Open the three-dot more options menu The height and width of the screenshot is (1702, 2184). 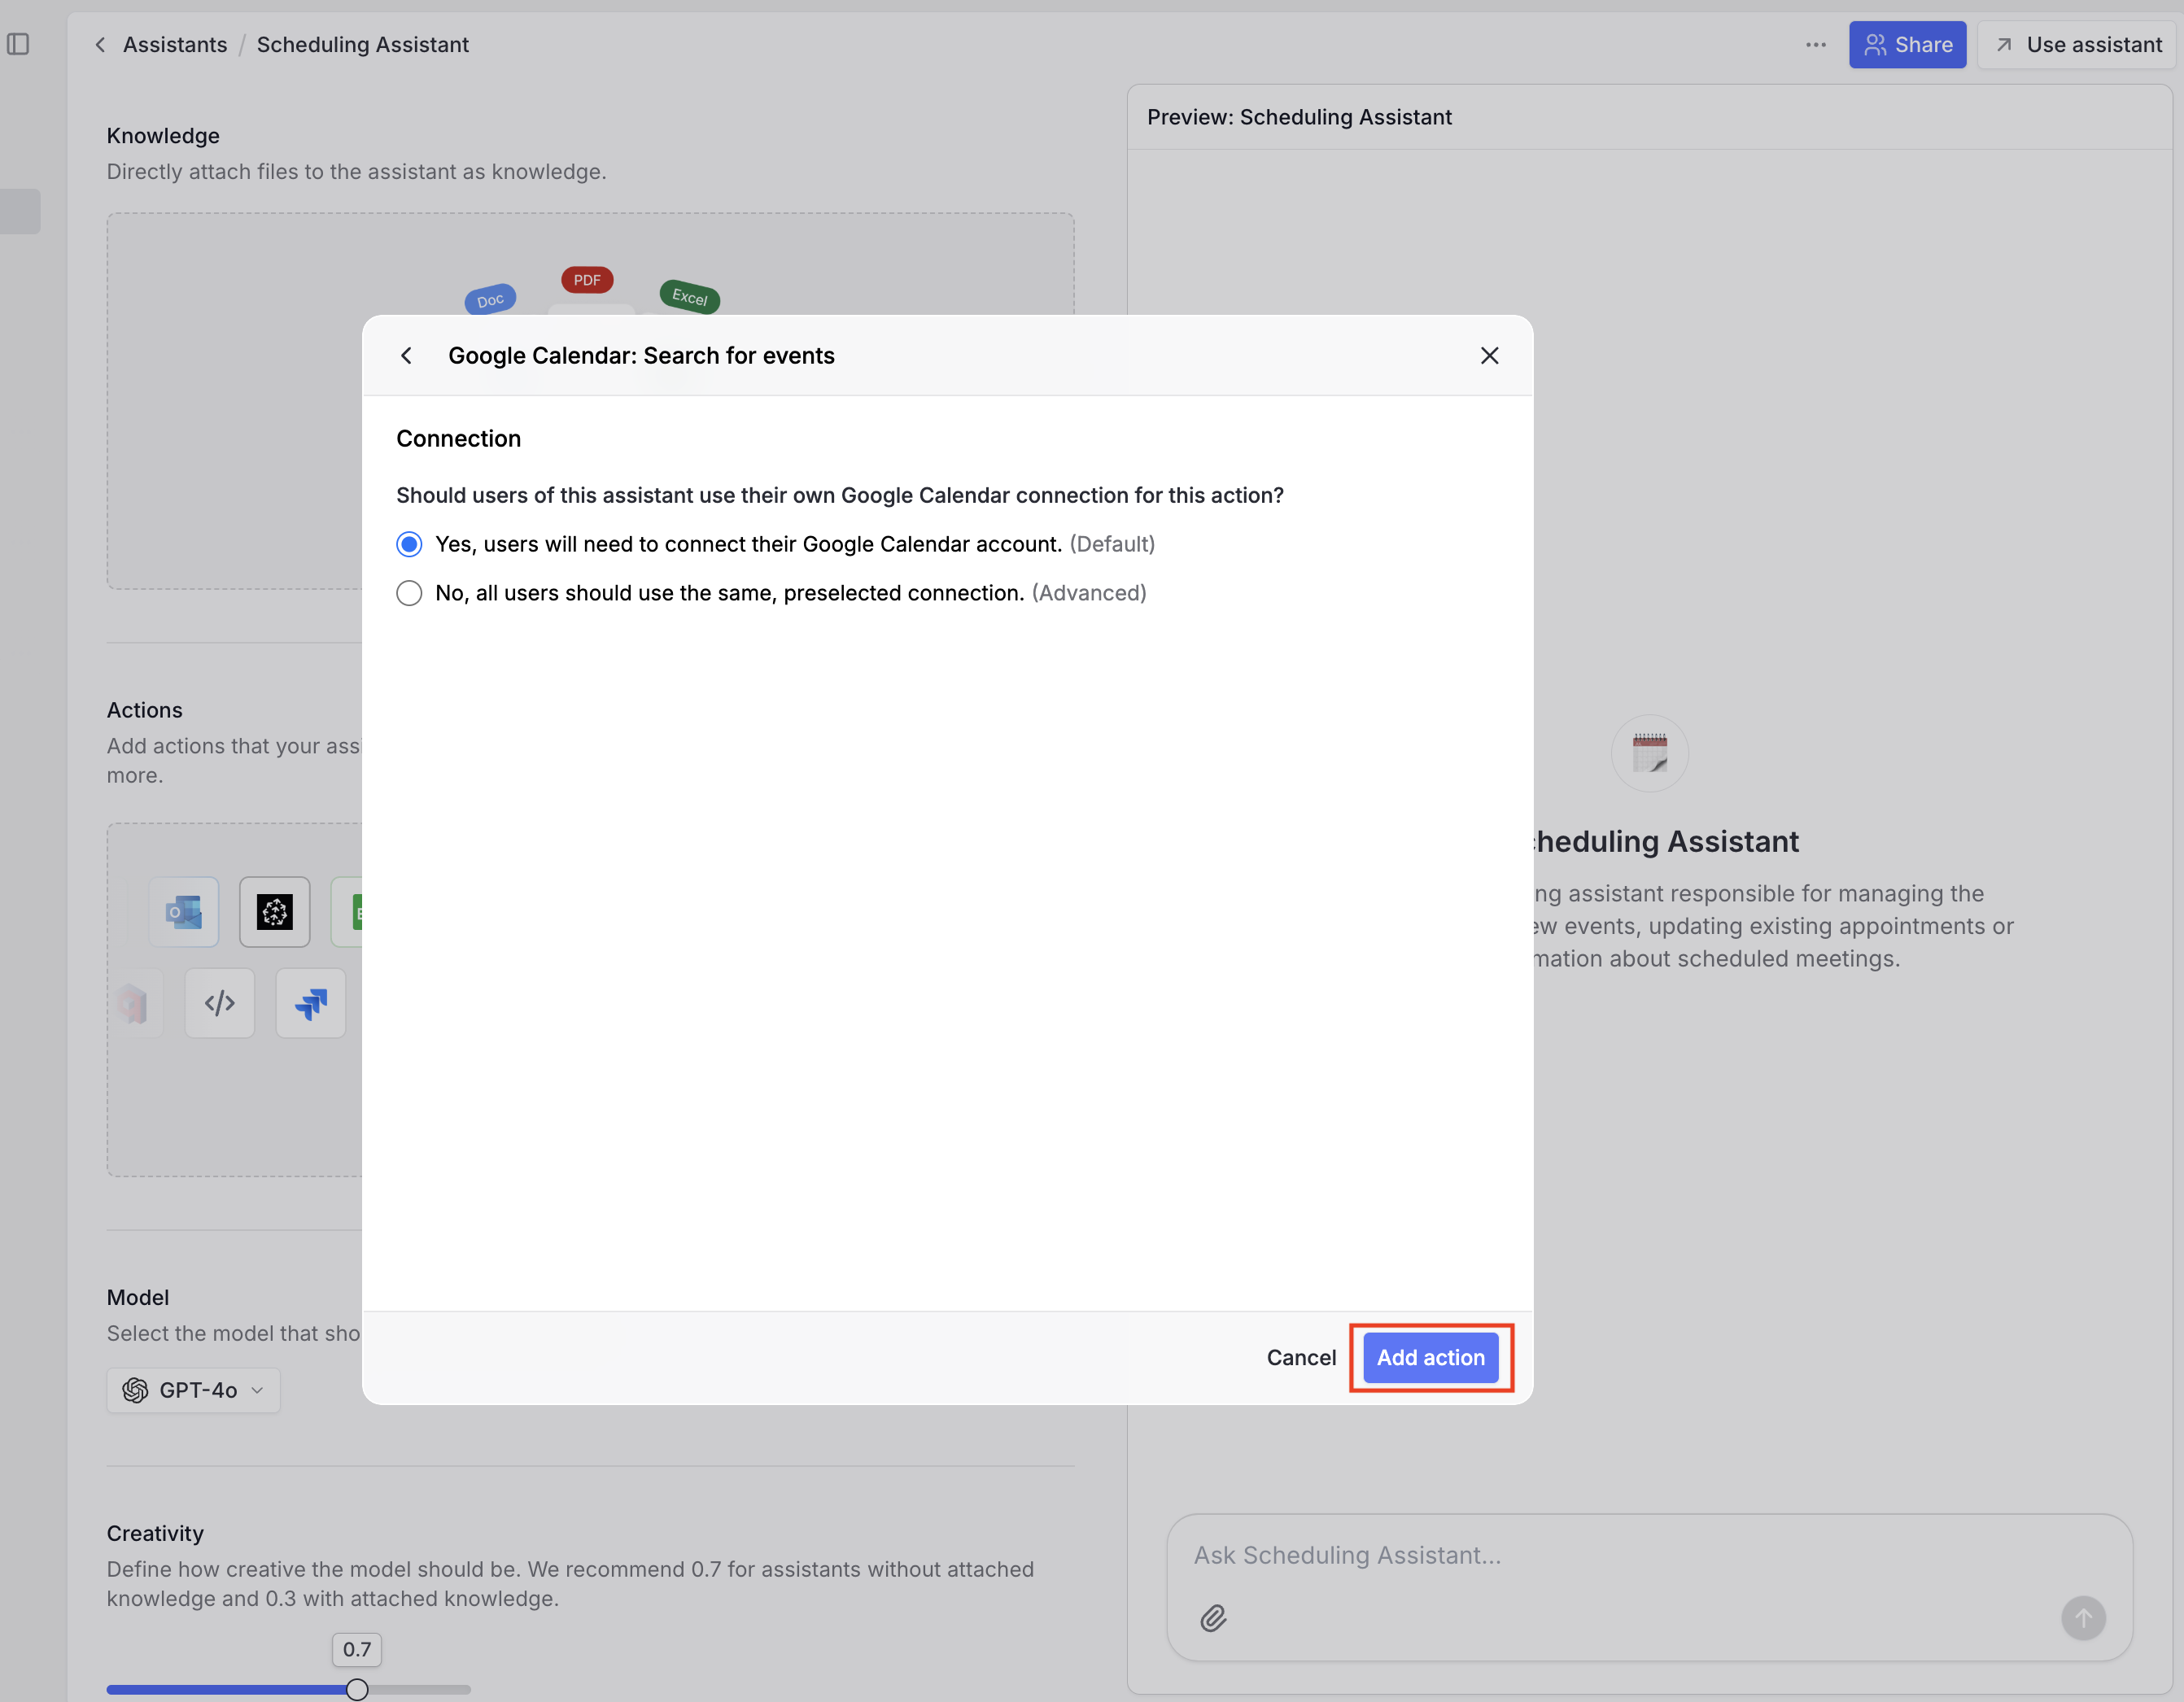pyautogui.click(x=1815, y=45)
